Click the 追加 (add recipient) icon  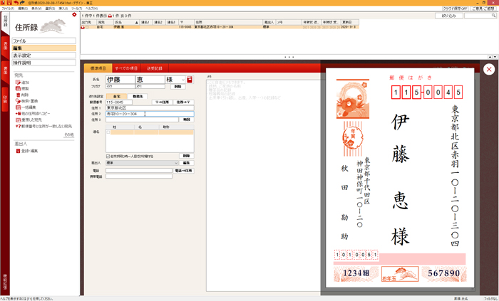pyautogui.click(x=18, y=83)
